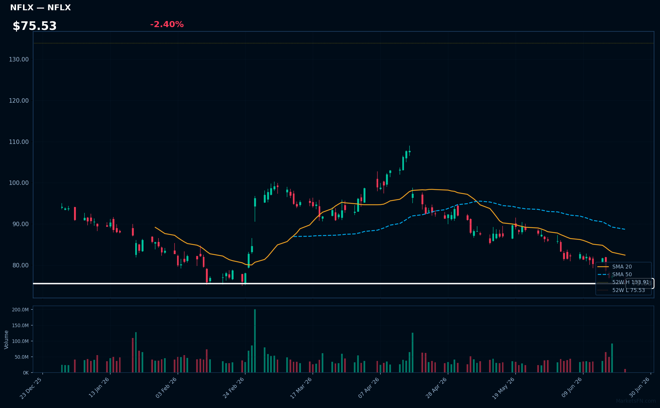Click the 150.0M volume axis label
Viewport: 660px width, 408px height.
20,326
